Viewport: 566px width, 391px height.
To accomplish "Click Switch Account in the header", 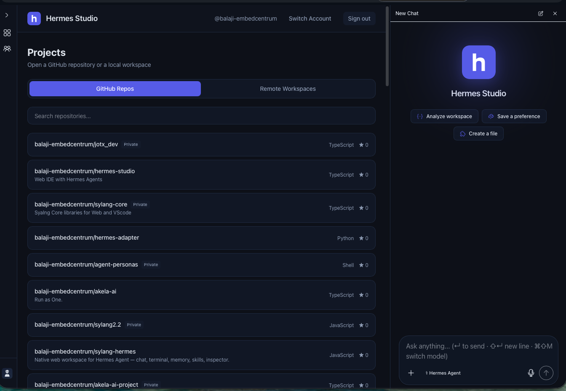I will [x=310, y=18].
